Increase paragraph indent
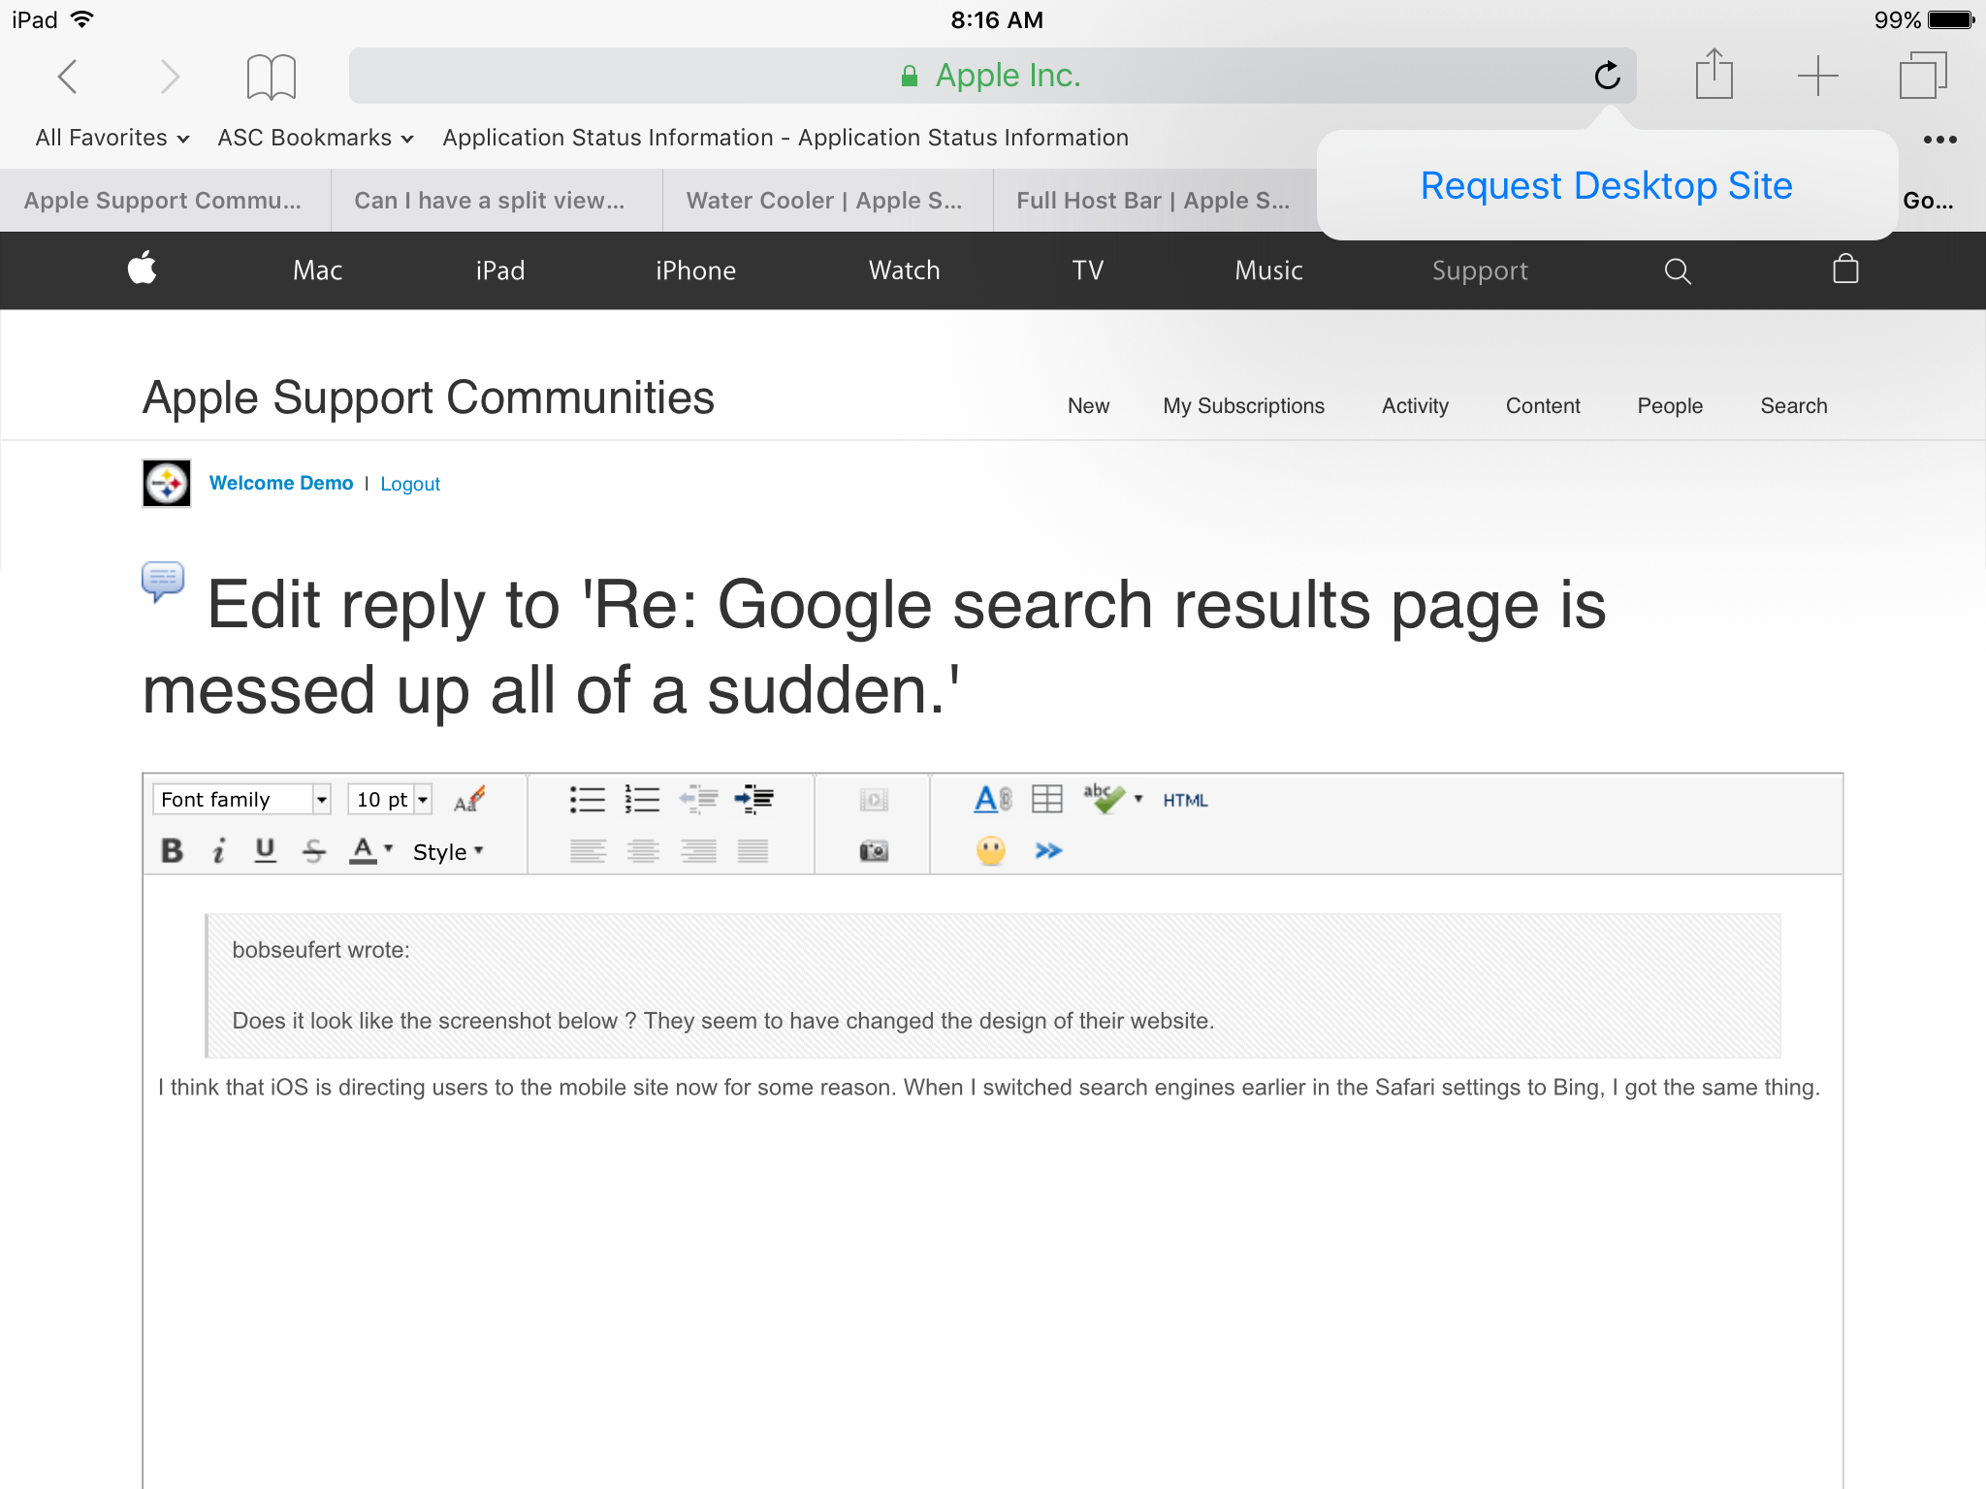Screen dimensions: 1986x1489 click(753, 800)
